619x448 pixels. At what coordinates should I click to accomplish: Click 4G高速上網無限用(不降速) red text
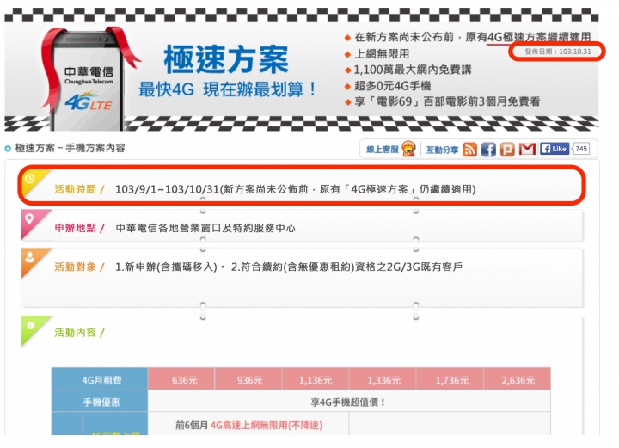(x=267, y=425)
